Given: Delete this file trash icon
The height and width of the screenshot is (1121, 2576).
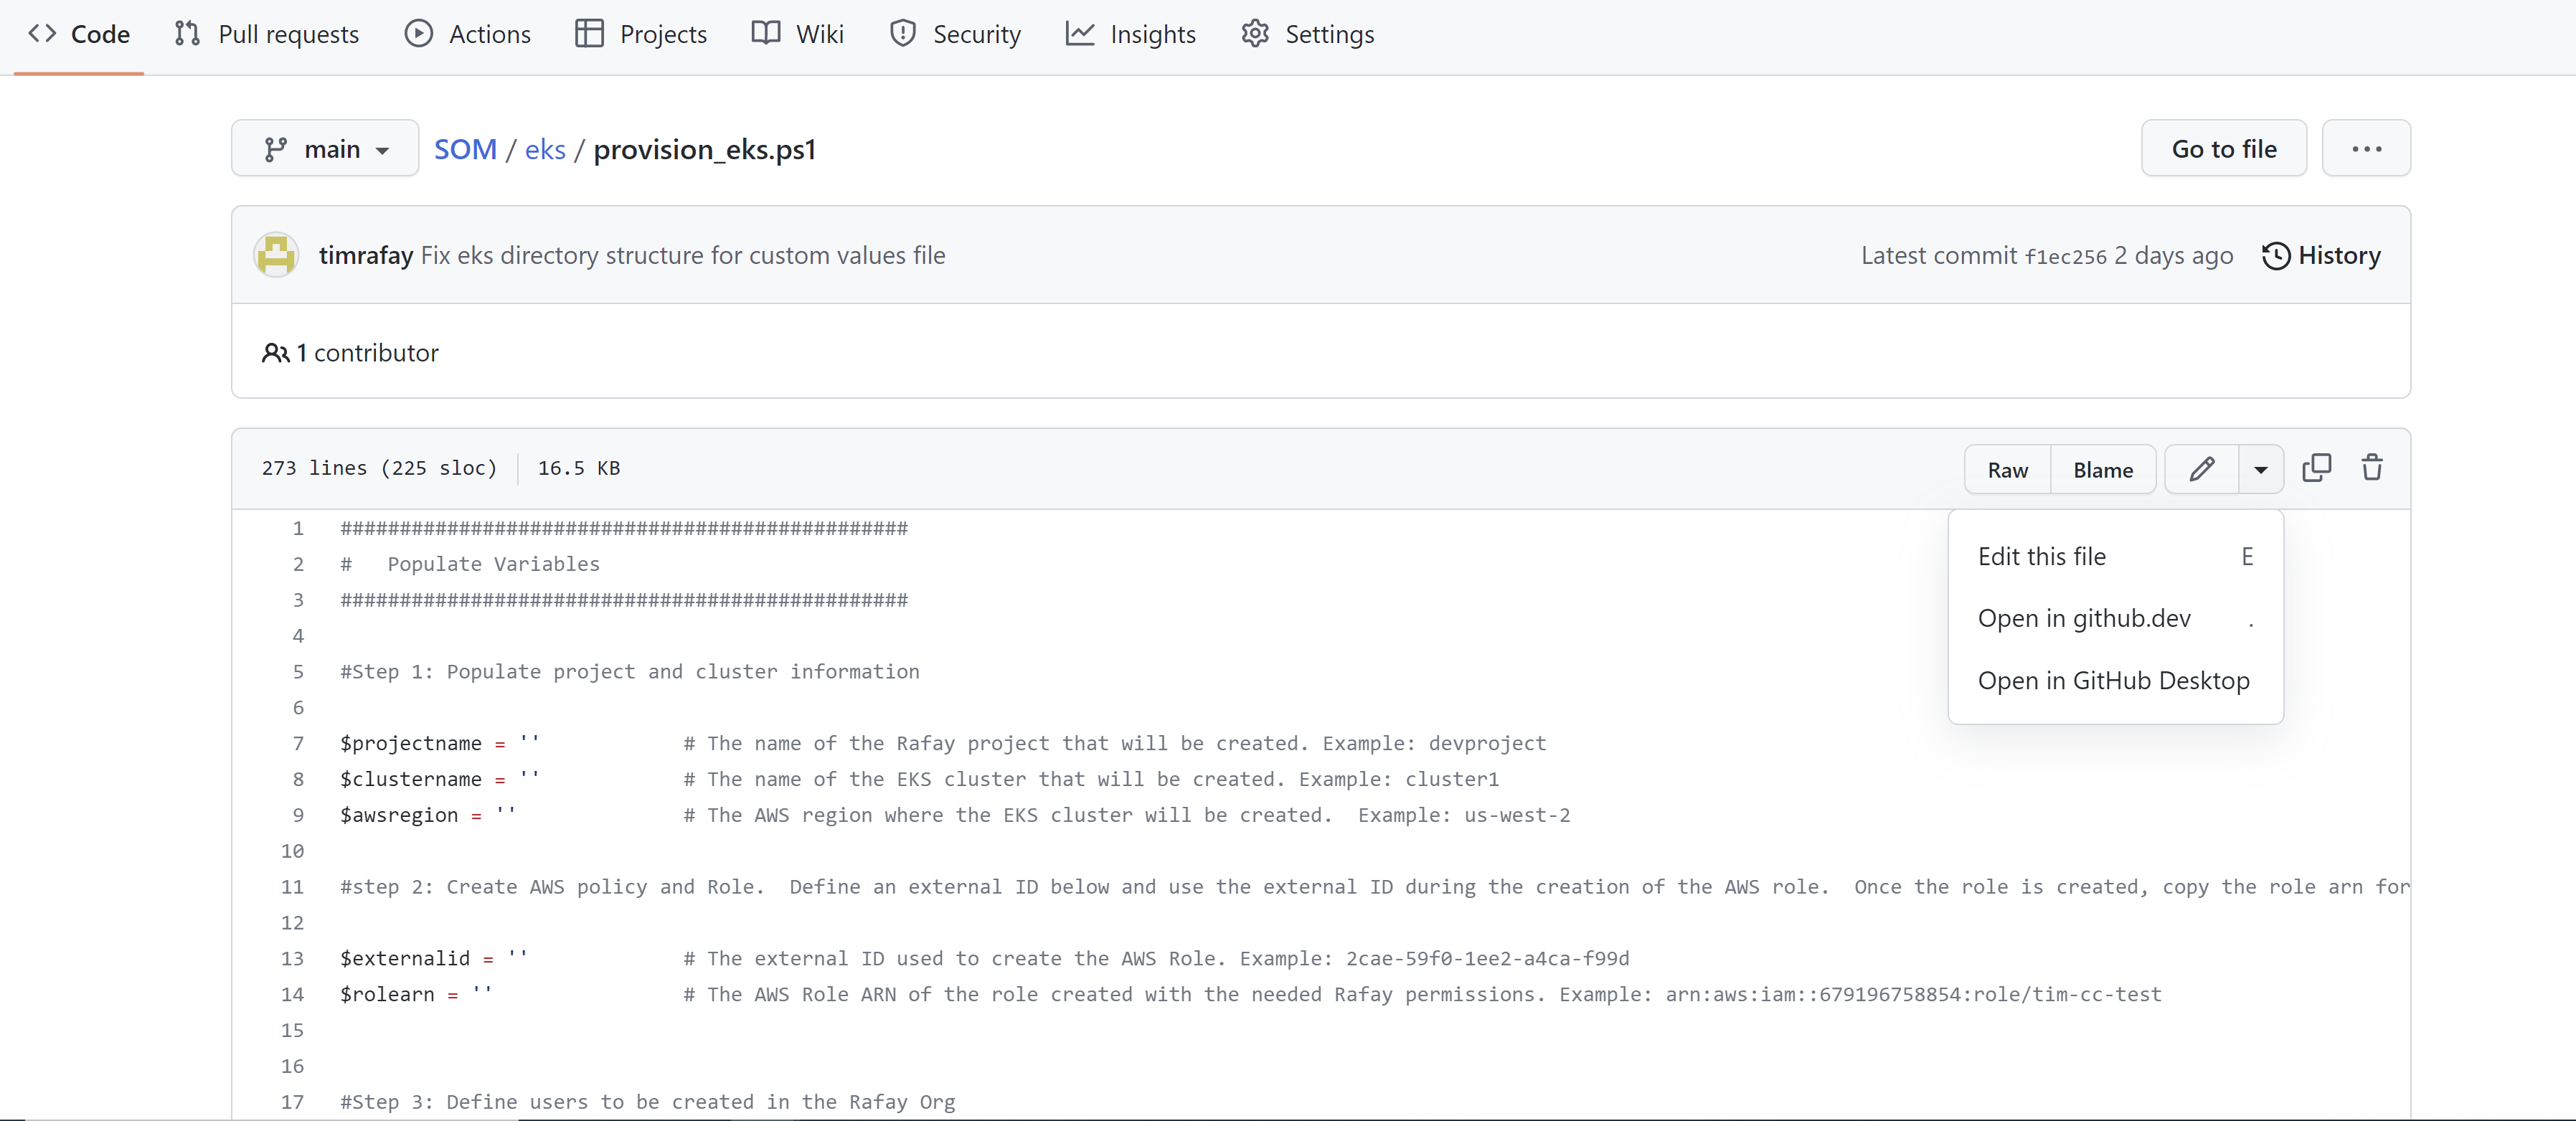Looking at the screenshot, I should 2371,468.
